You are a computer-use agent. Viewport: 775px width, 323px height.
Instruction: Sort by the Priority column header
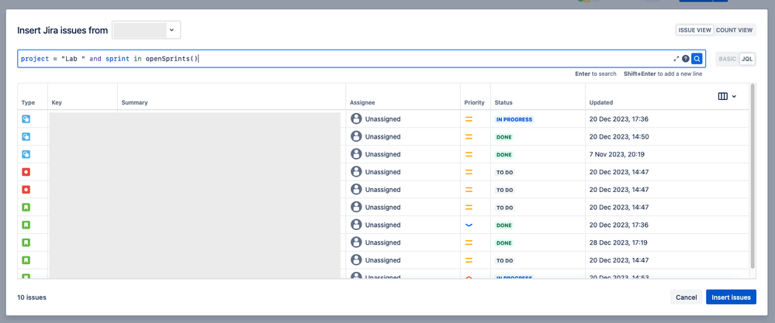click(x=475, y=102)
